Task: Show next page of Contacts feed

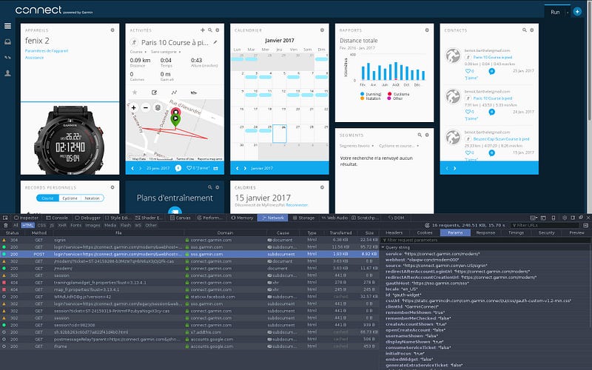Action: tap(454, 168)
